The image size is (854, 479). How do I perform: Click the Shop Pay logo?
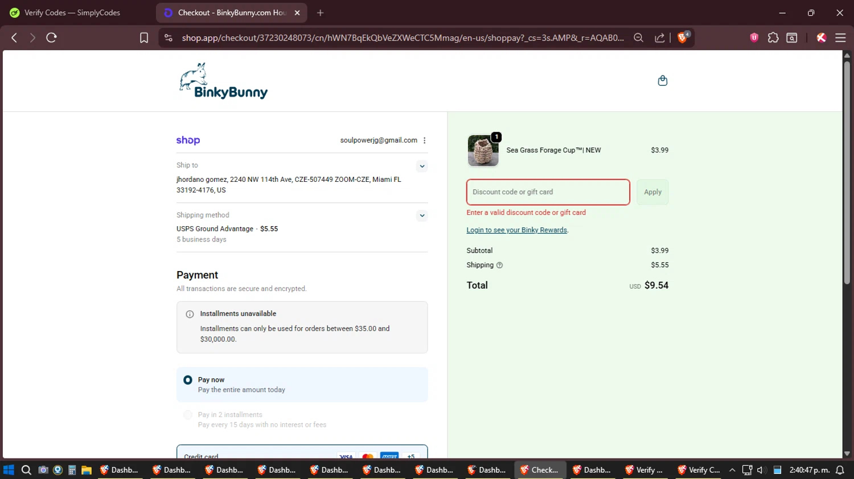[x=188, y=140]
